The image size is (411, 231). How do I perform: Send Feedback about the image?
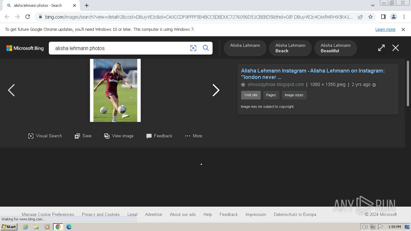pos(159,136)
